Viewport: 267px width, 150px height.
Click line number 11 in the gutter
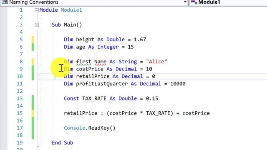20,84
